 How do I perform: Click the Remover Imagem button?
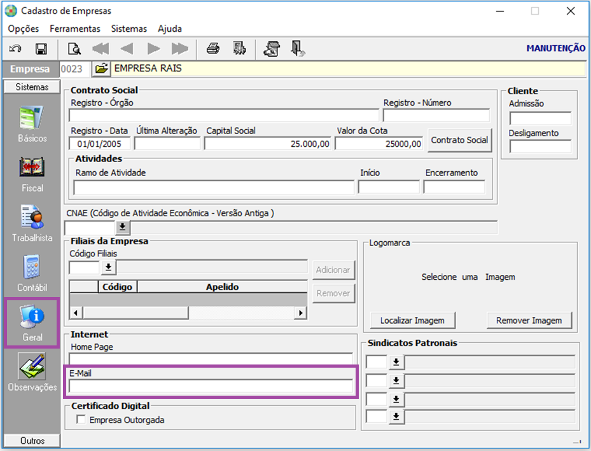point(529,320)
